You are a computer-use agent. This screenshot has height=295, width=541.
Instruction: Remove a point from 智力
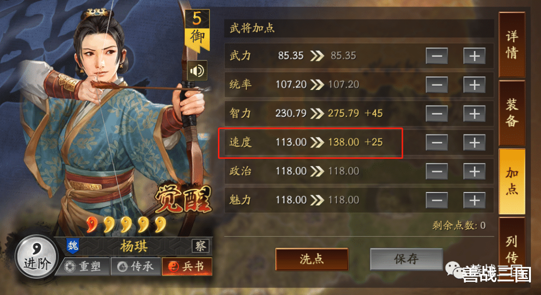[437, 113]
